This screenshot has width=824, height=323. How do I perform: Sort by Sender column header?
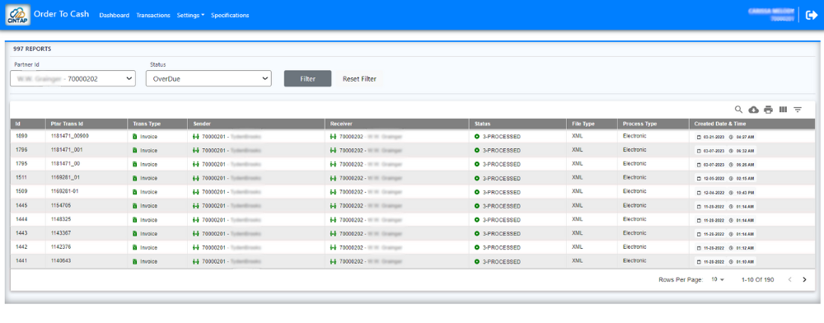(x=201, y=124)
